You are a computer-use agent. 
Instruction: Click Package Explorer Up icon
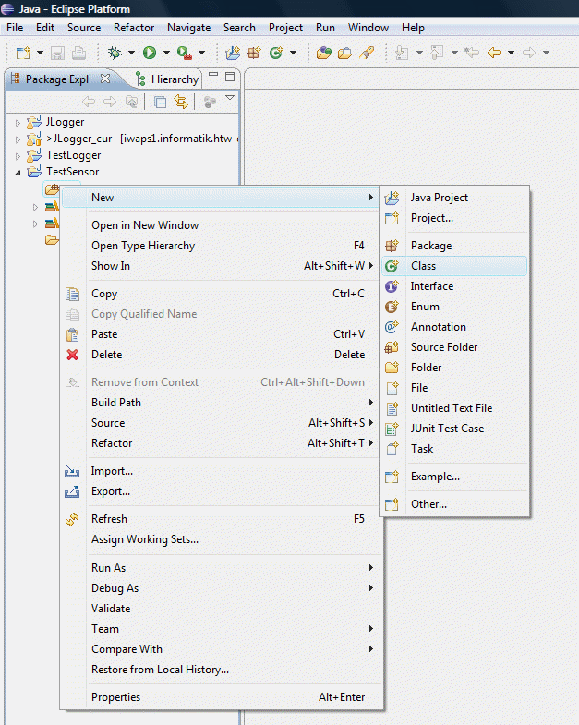click(x=131, y=102)
